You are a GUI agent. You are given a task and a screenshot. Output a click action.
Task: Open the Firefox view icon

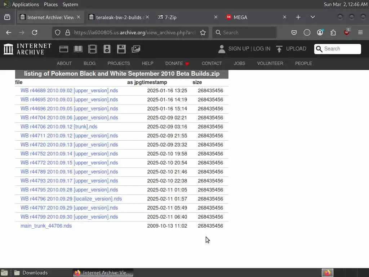[x=7, y=17]
